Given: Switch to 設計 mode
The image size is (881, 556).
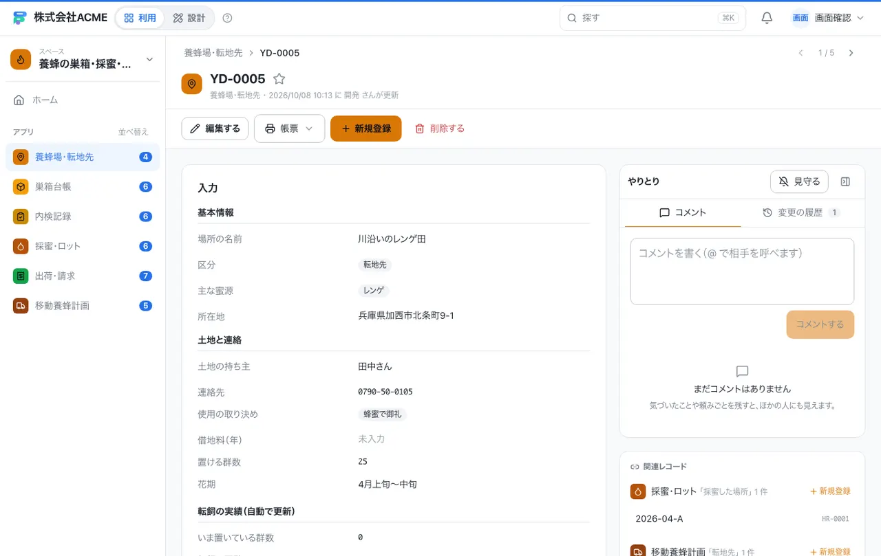Looking at the screenshot, I should (189, 18).
